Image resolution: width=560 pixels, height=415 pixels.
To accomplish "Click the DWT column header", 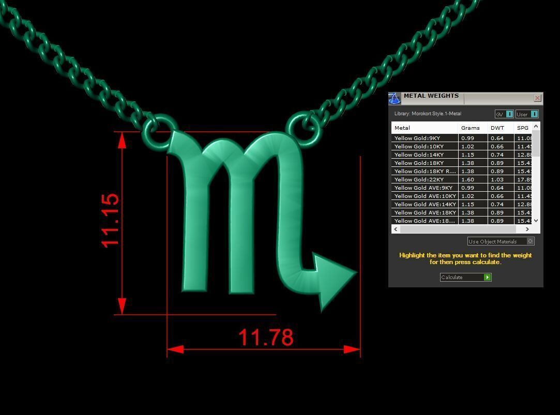I will [501, 128].
